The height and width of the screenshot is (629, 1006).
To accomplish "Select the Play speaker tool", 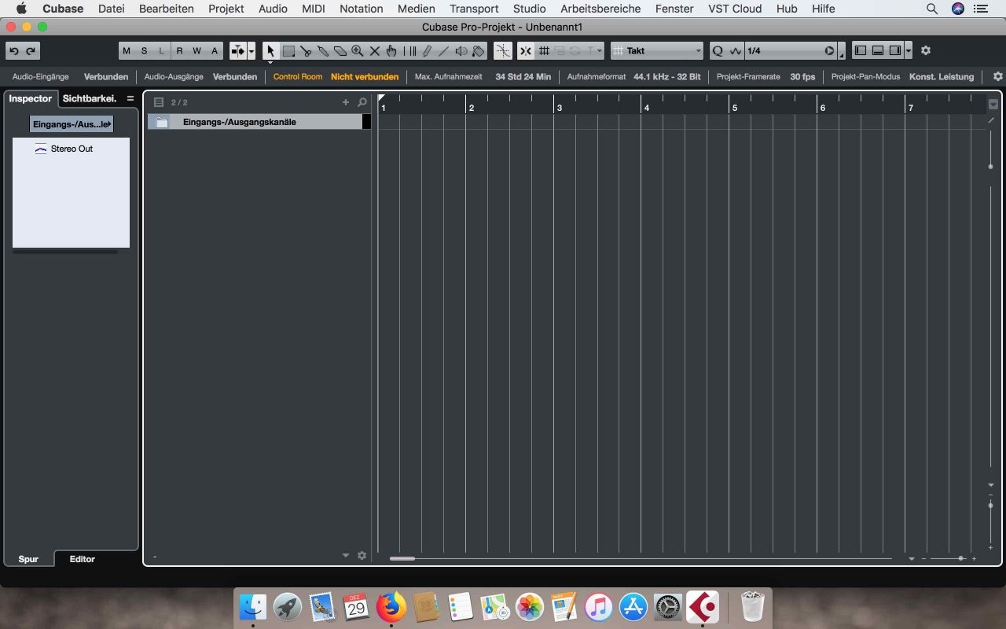I will [x=461, y=51].
